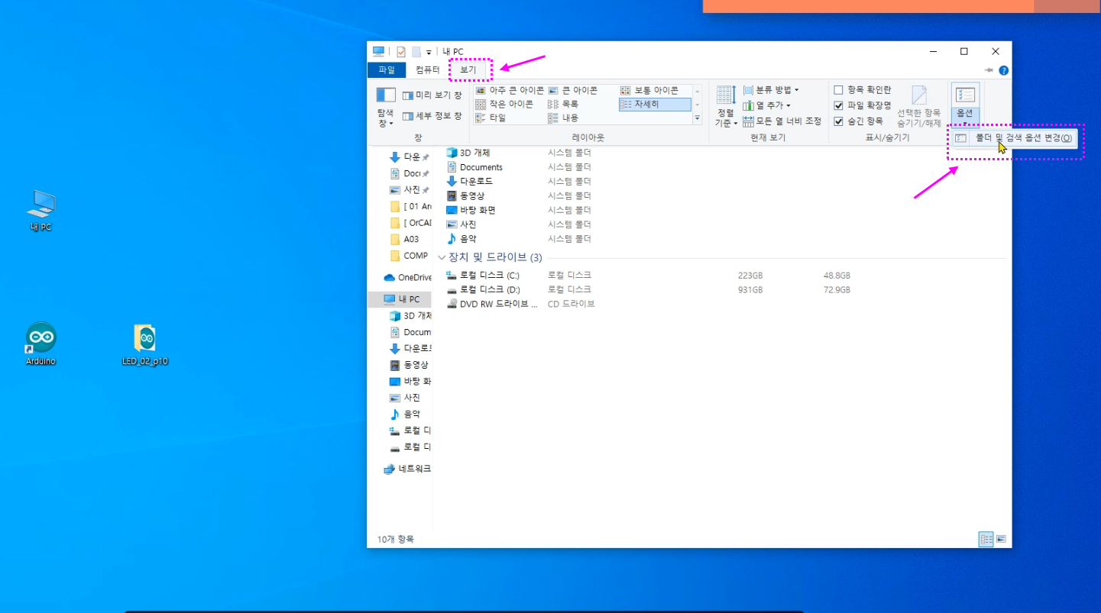Click the 음악 note icon in list

pos(452,239)
